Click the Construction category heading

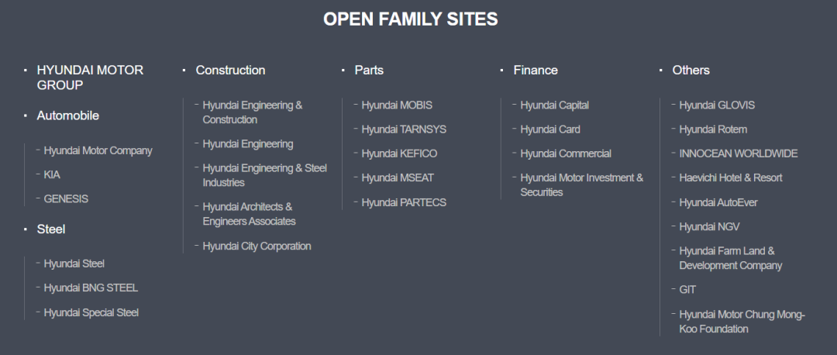(231, 70)
